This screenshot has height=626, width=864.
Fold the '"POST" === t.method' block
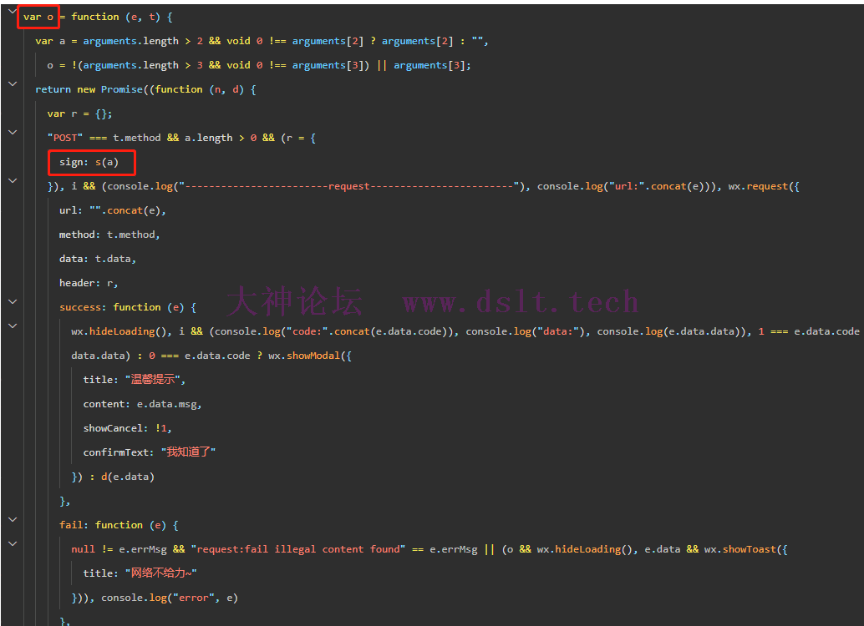13,132
